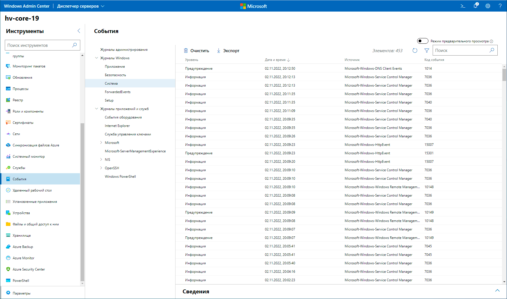This screenshot has width=507, height=299.
Task: Expand the Microsoft logs node
Action: coord(101,143)
